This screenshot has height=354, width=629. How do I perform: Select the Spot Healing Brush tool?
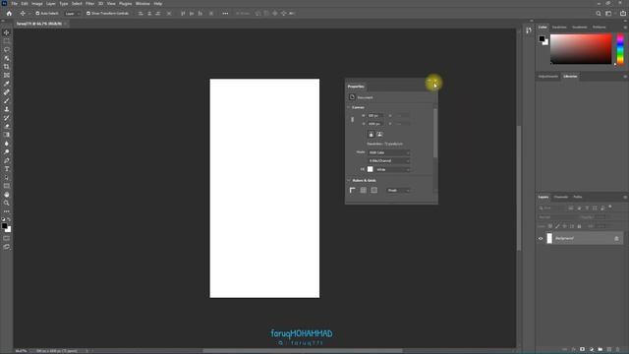[7, 92]
